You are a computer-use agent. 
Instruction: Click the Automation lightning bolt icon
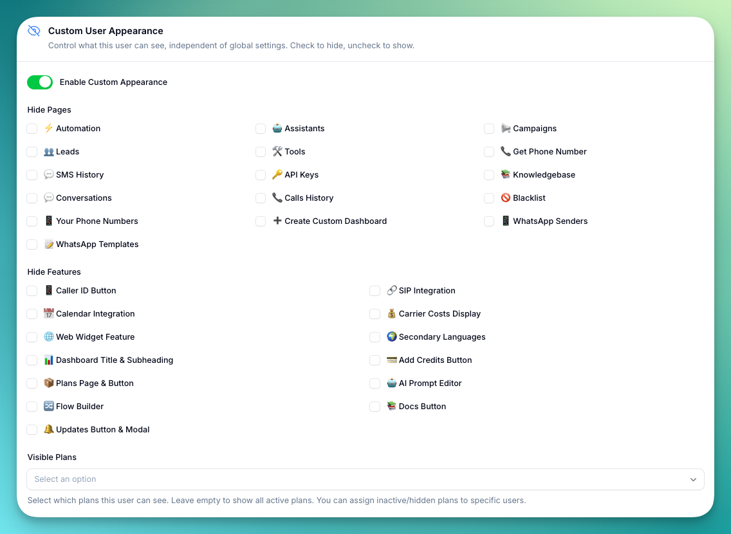49,129
